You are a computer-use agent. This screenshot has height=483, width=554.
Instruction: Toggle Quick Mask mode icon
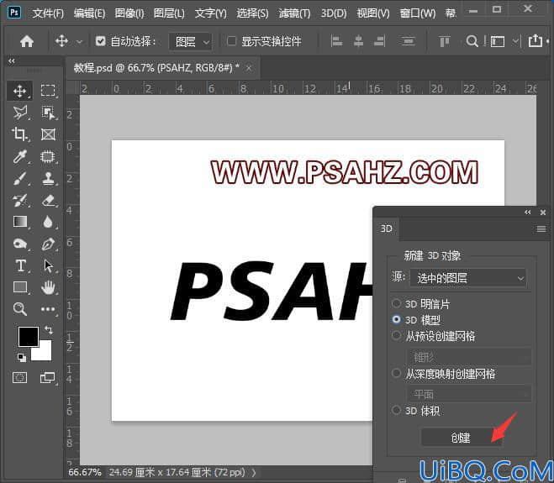(x=20, y=378)
